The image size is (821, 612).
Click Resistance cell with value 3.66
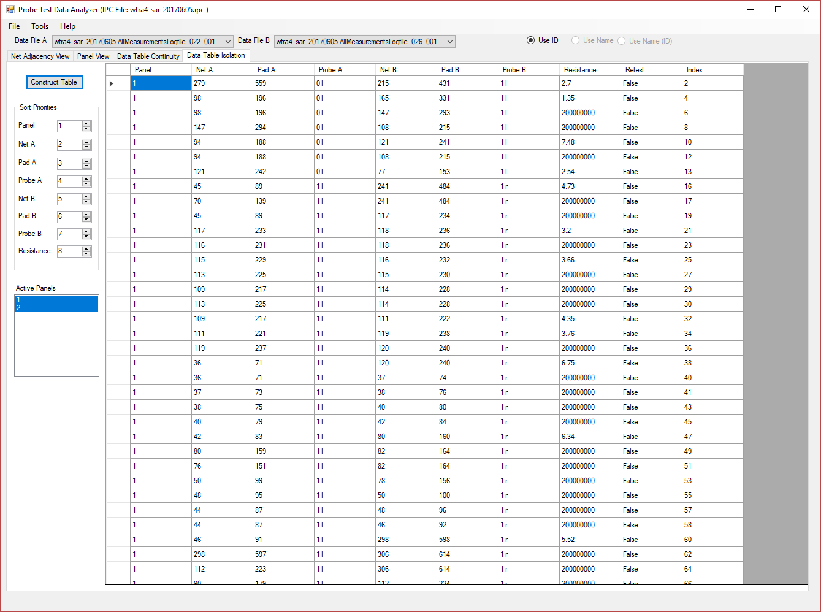590,260
